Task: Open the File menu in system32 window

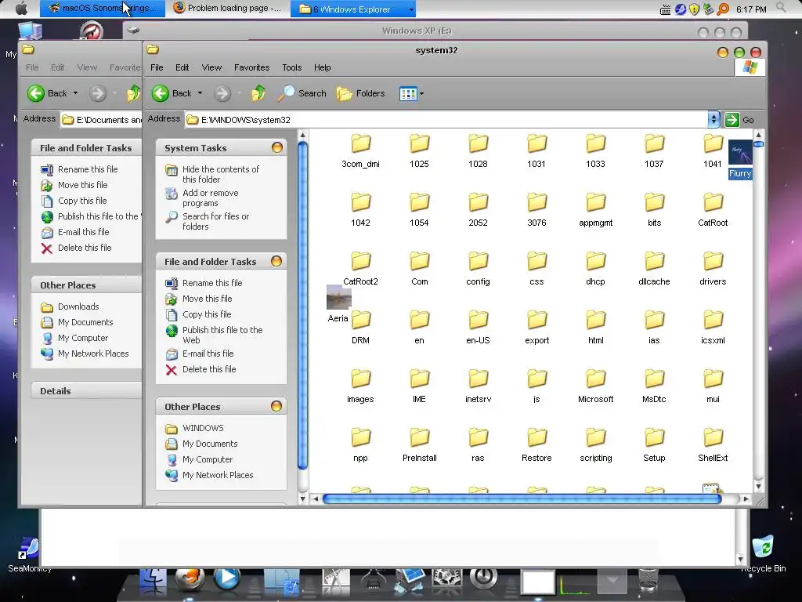Action: (157, 67)
